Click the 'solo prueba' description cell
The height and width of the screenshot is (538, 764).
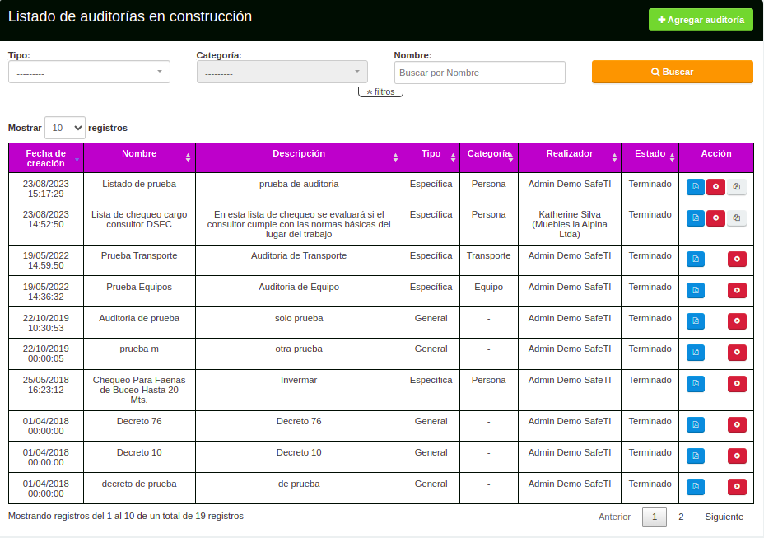pos(299,322)
